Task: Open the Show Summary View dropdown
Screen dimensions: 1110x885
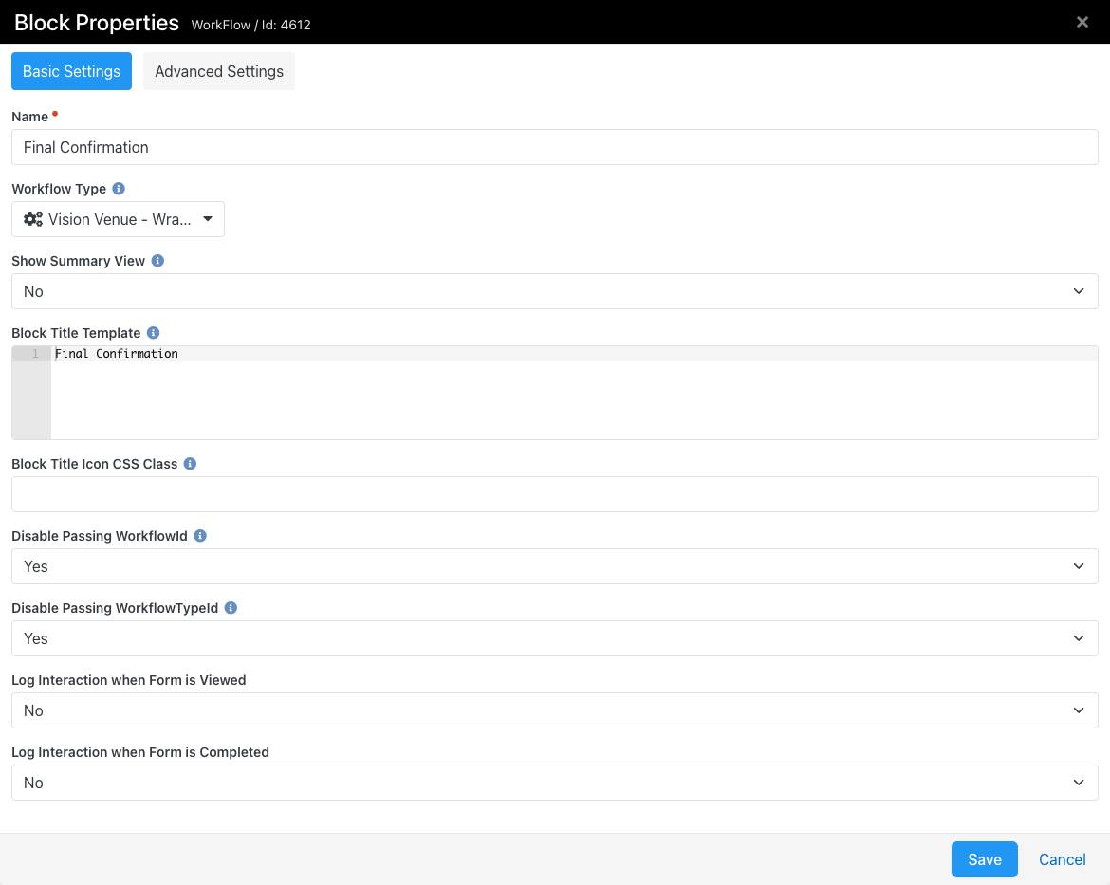Action: [x=555, y=292]
